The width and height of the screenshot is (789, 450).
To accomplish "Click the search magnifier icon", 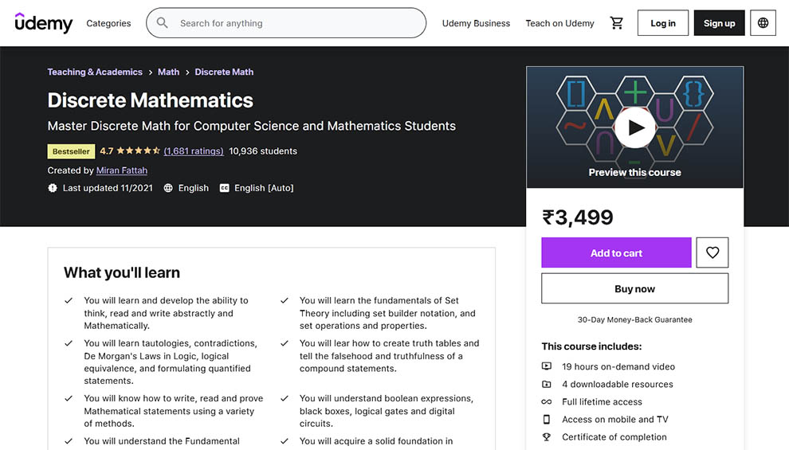I will point(162,23).
